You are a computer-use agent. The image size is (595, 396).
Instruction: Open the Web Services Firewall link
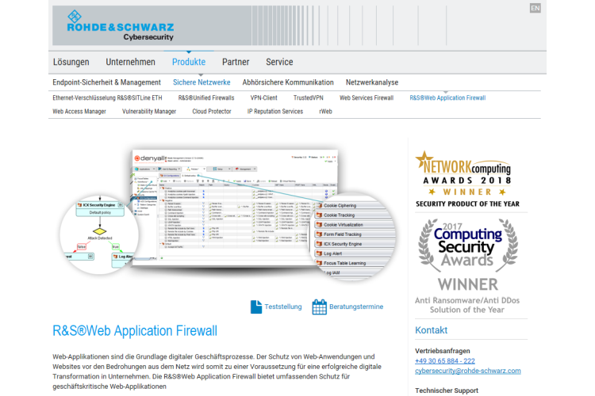(x=367, y=98)
